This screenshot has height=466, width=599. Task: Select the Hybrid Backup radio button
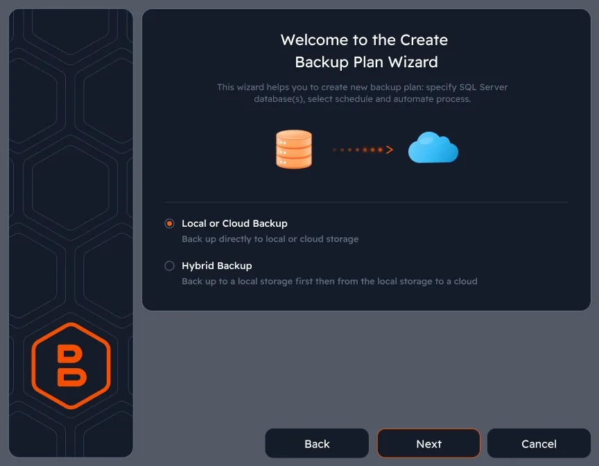[169, 266]
